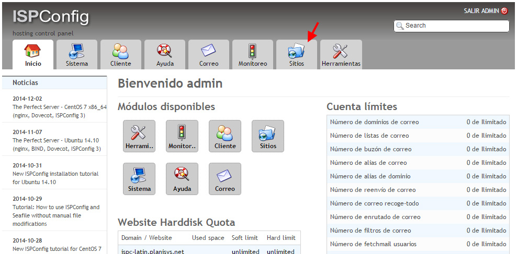Click Número de buzón de correo row

418,149
